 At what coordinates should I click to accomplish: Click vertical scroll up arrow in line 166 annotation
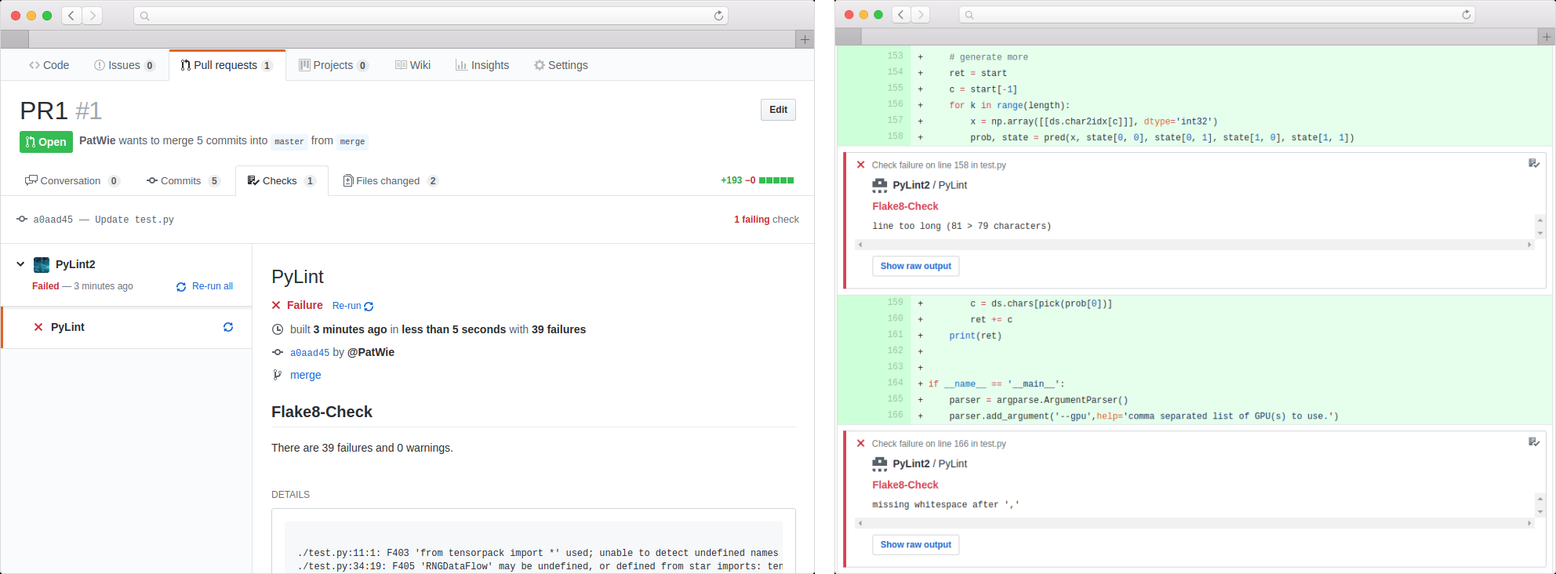pyautogui.click(x=1540, y=499)
